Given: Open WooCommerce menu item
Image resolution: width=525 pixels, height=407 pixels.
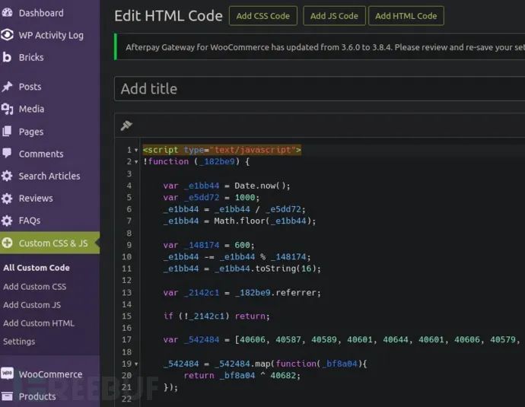Looking at the screenshot, I should tap(50, 374).
